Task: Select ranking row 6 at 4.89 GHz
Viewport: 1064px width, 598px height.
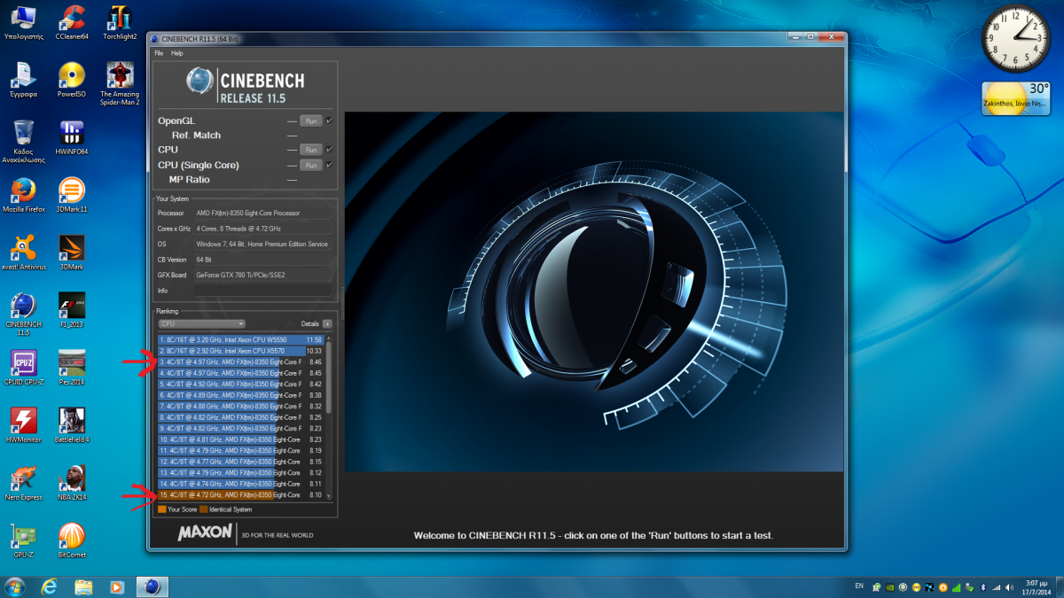Action: coord(240,395)
